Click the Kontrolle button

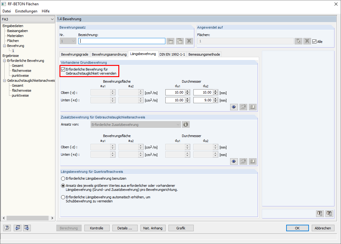(97, 228)
